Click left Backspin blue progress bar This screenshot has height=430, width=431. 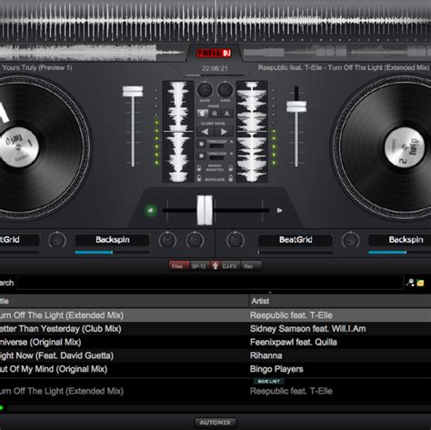94,252
